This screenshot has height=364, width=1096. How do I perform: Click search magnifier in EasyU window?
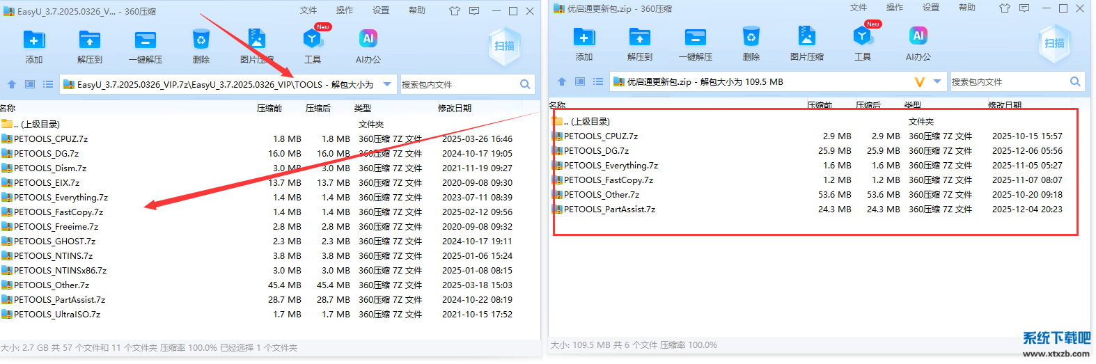(x=525, y=84)
